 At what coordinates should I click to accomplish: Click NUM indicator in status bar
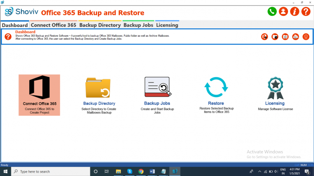(x=304, y=165)
